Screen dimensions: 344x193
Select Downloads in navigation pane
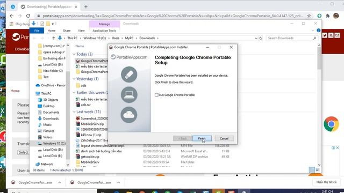[x=51, y=118]
